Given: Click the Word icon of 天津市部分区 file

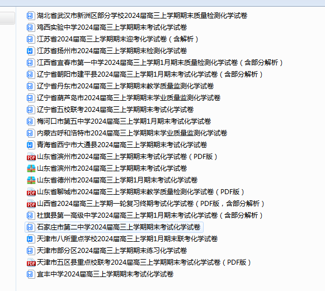Looking at the screenshot, I should (x=30, y=251).
